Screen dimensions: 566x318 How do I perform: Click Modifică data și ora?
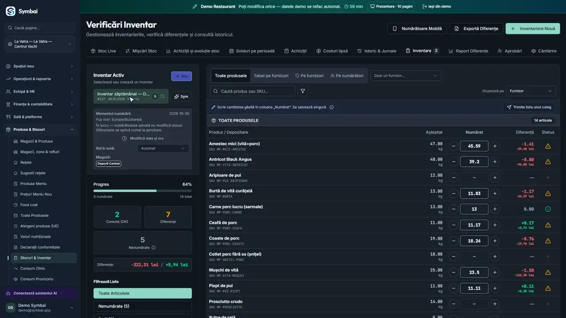[143, 138]
